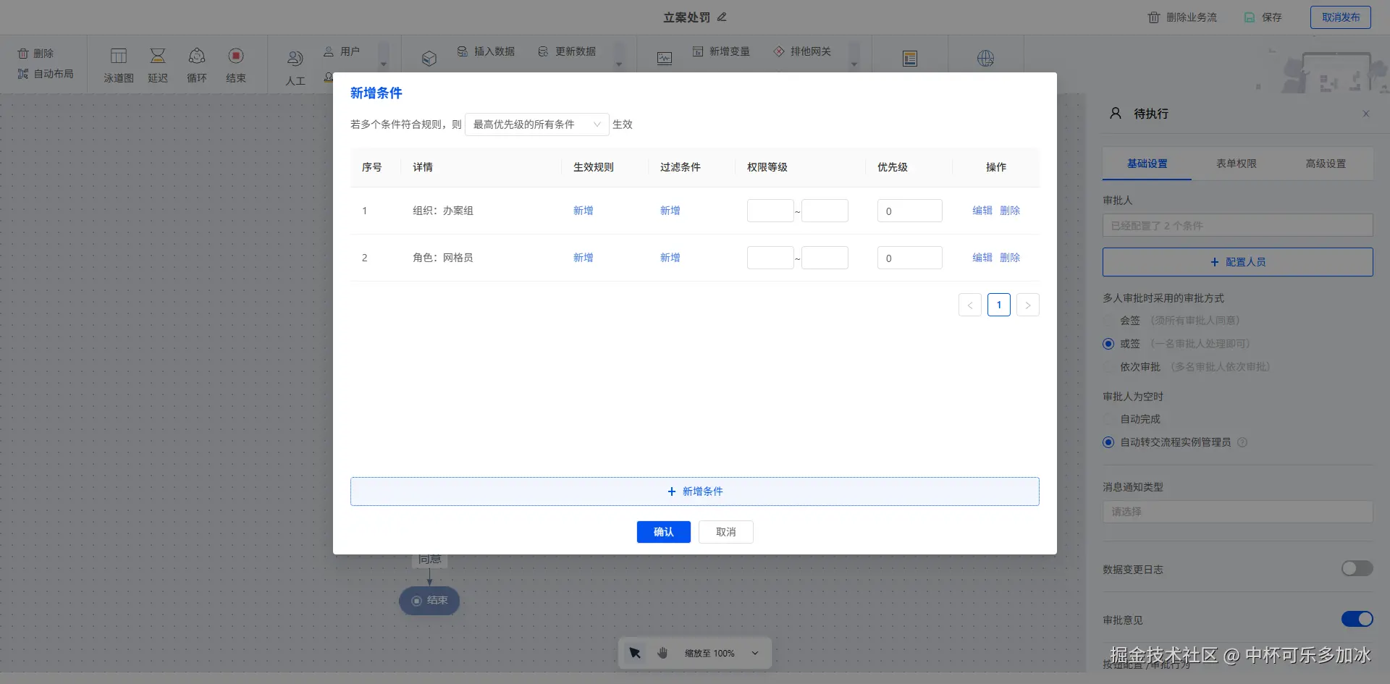Switch to the 基础设置 tab

click(1147, 164)
